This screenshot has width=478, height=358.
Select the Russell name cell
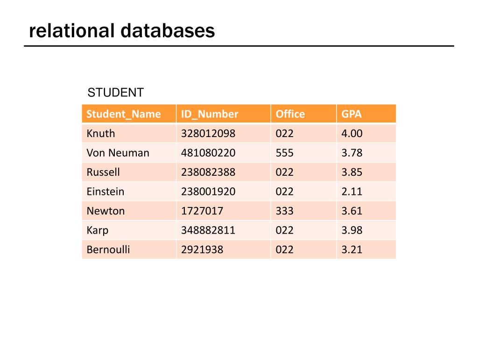coord(129,172)
